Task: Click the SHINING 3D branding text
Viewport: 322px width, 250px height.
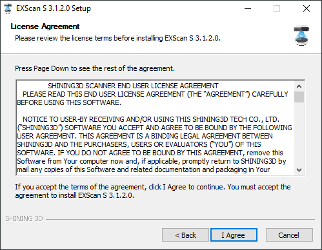Action: pyautogui.click(x=24, y=218)
